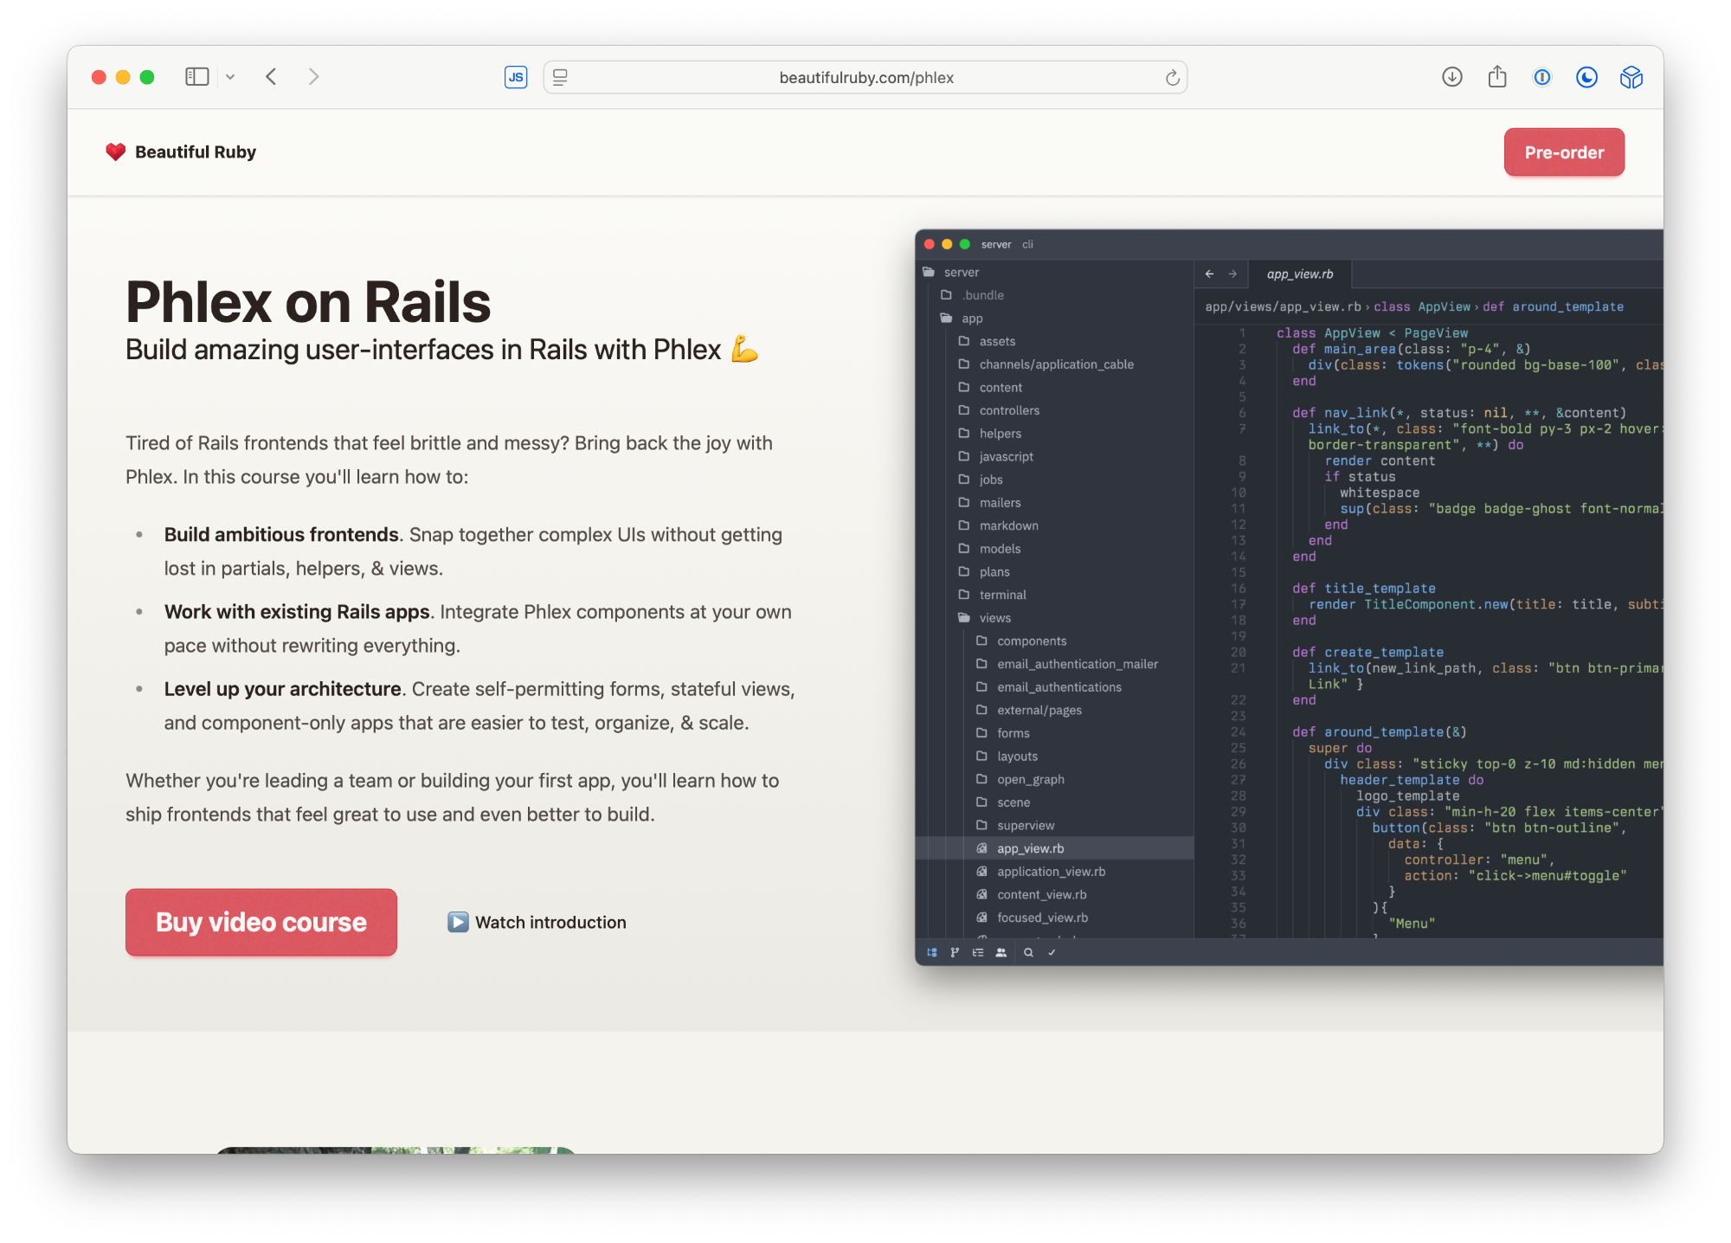This screenshot has height=1243, width=1731.
Task: Open focused_view.rb file
Action: pyautogui.click(x=1054, y=918)
